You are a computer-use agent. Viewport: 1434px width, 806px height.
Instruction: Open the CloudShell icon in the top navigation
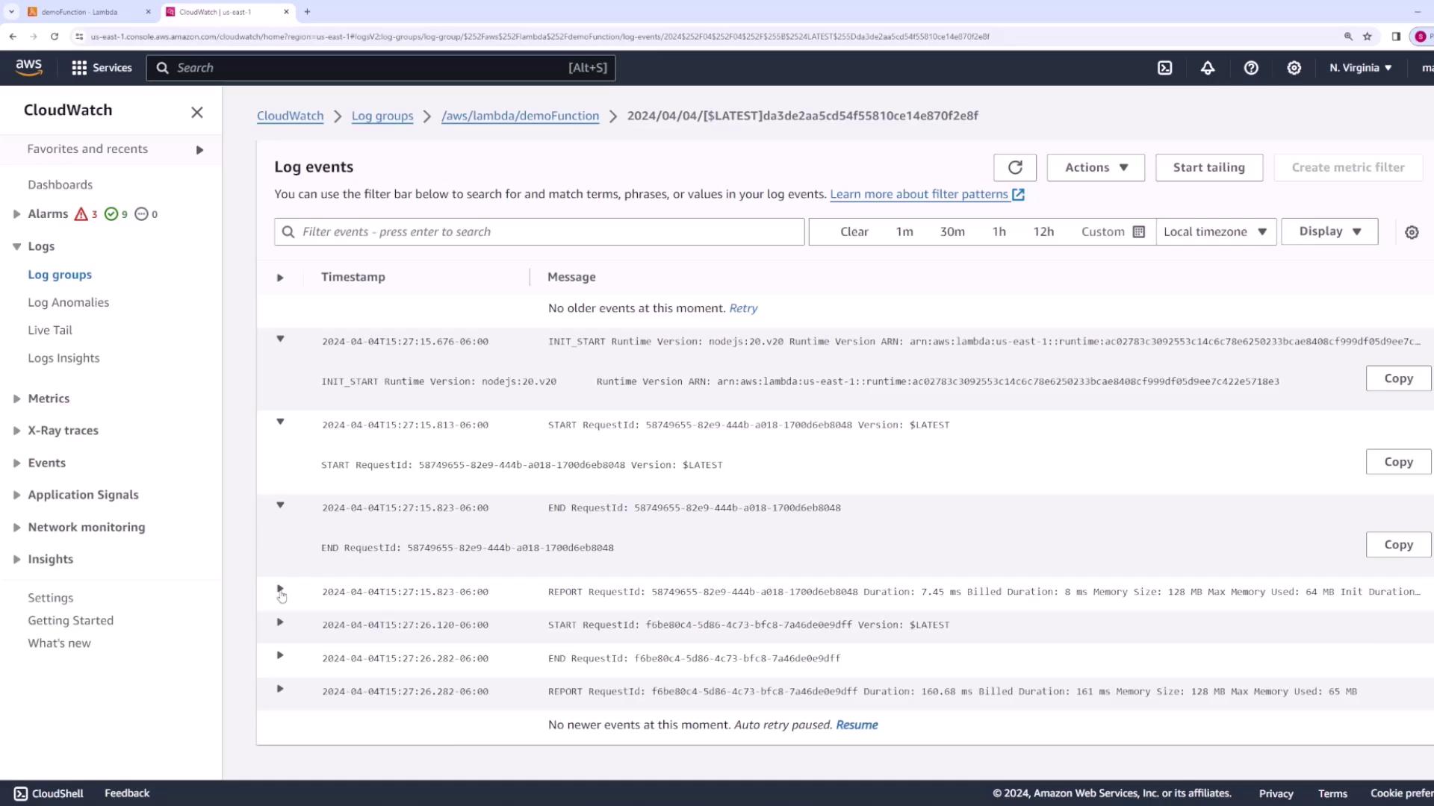coord(1164,68)
